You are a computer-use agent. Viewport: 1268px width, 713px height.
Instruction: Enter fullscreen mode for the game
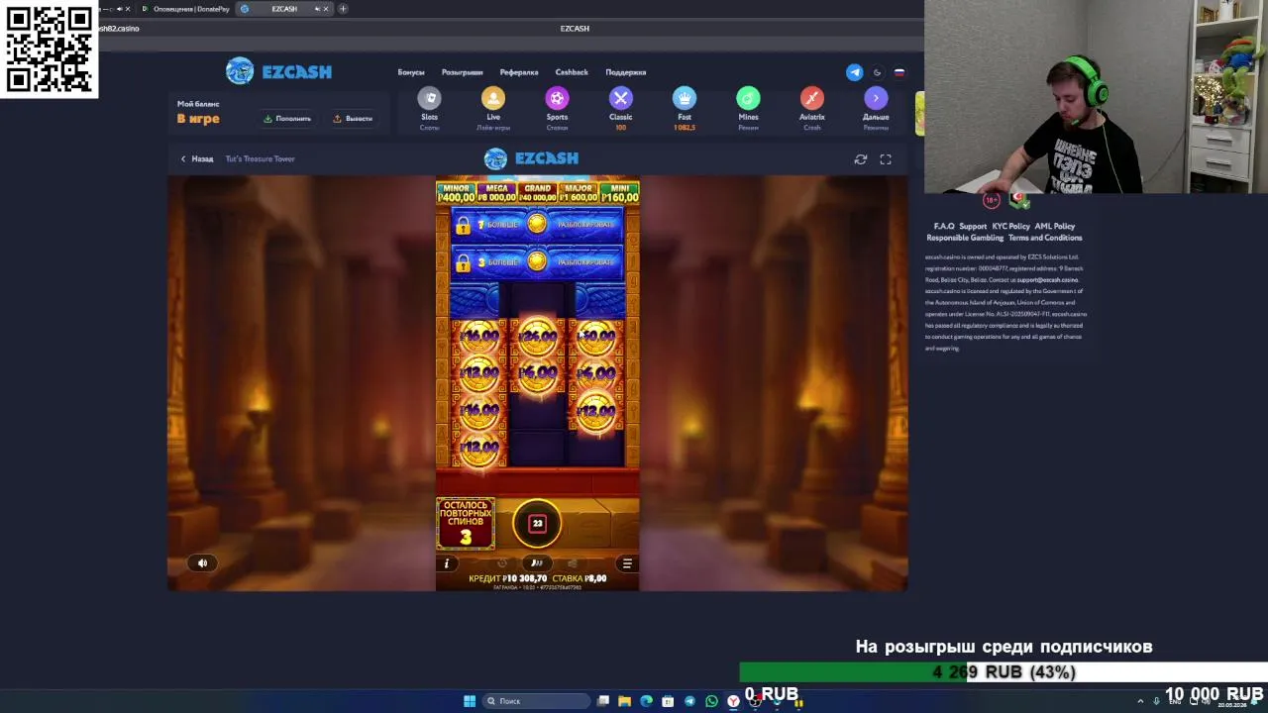886,158
